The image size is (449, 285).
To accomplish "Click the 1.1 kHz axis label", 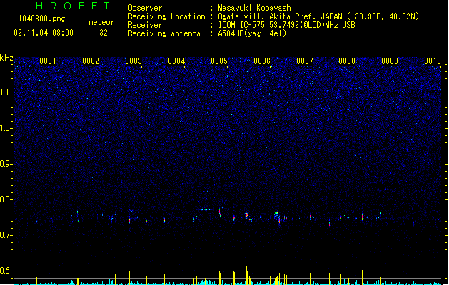I will point(6,93).
